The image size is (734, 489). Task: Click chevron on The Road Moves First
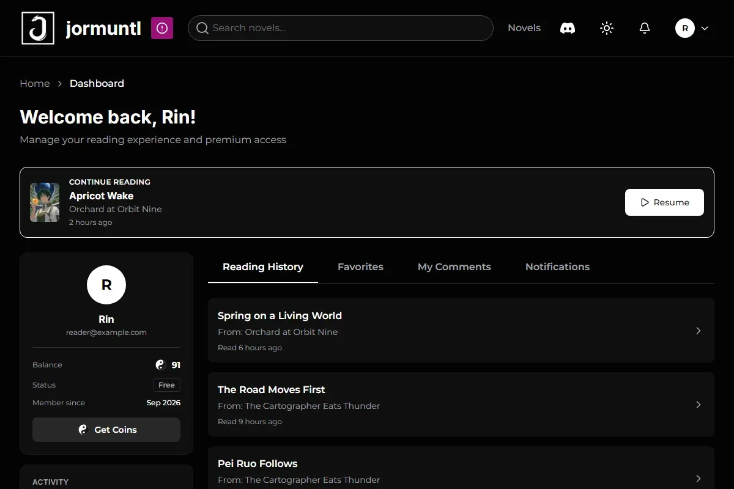point(698,405)
